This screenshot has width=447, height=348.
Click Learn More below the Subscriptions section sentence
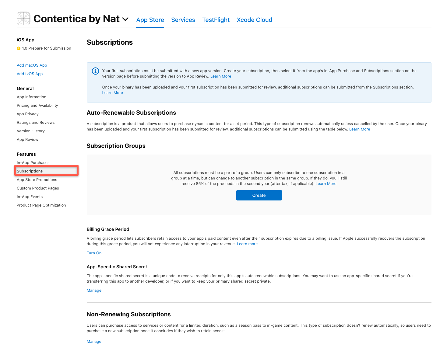[113, 93]
